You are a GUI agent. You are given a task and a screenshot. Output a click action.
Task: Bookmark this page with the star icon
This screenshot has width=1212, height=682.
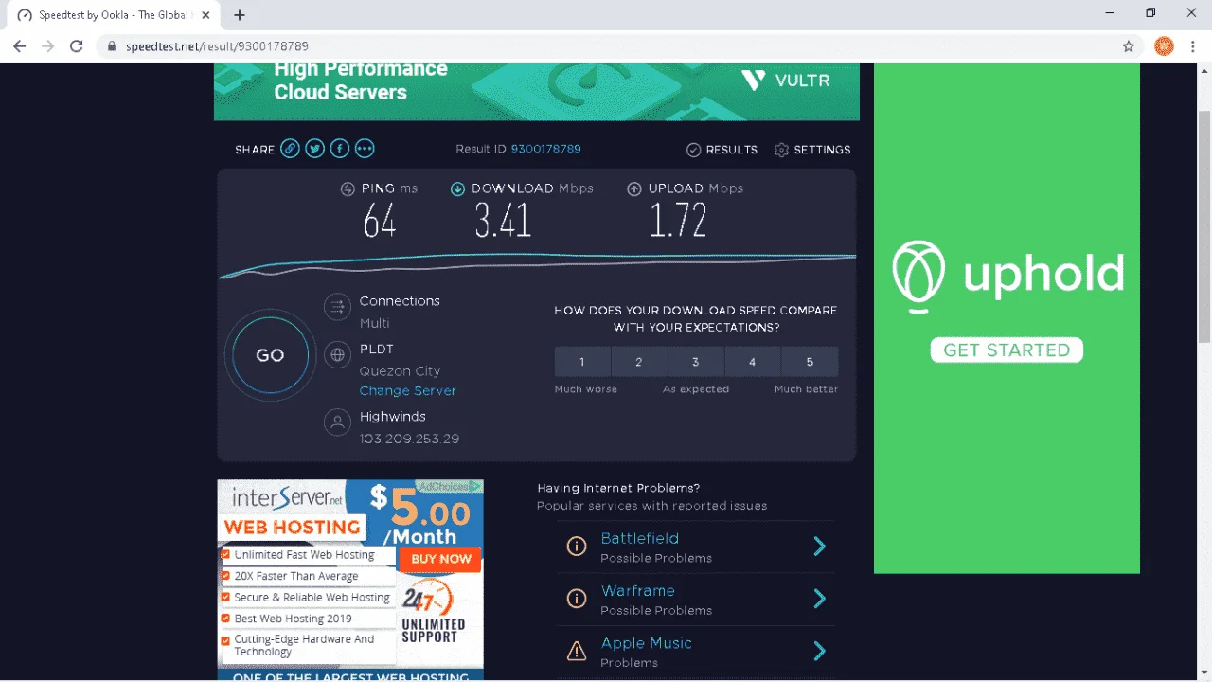pos(1129,45)
